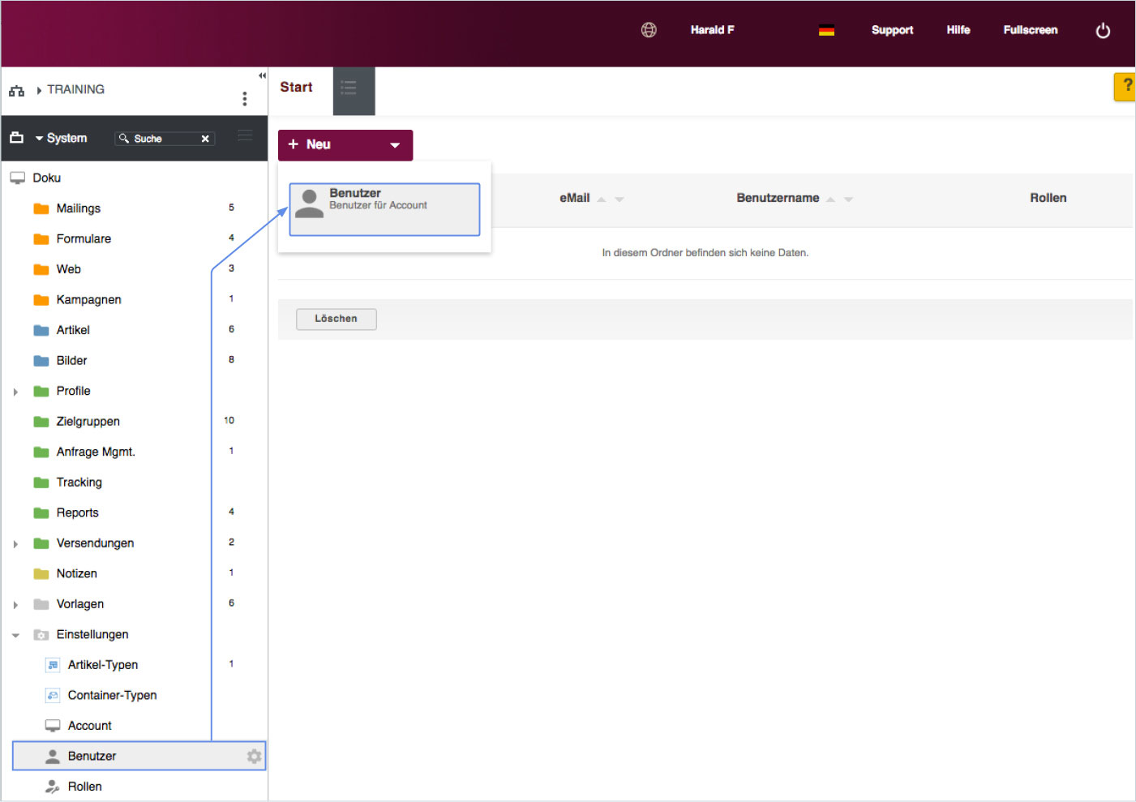Select Benutzer für Account menu entry
The image size is (1136, 802).
click(x=384, y=209)
